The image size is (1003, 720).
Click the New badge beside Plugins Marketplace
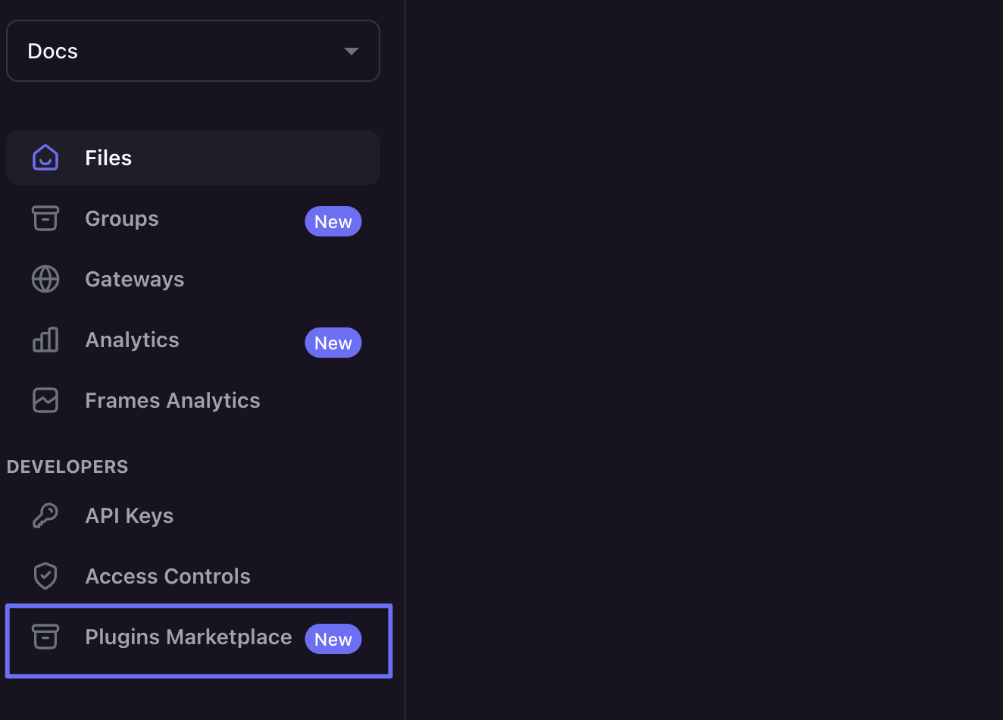(x=333, y=639)
